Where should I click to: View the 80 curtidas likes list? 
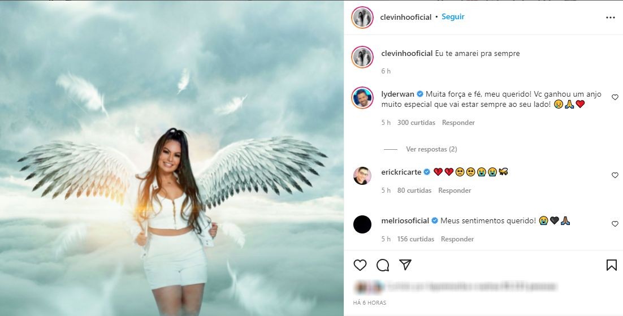414,191
